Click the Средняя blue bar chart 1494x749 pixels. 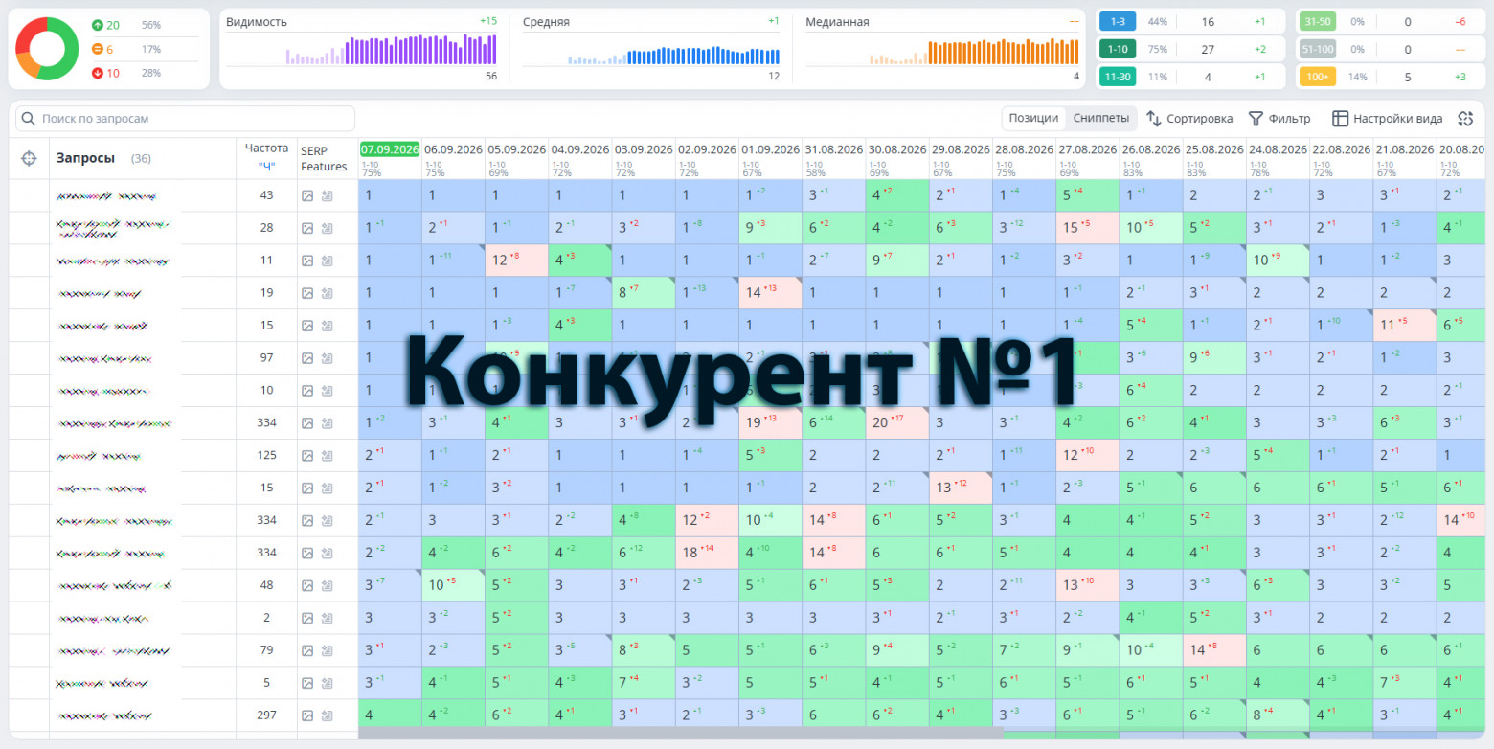tap(673, 57)
